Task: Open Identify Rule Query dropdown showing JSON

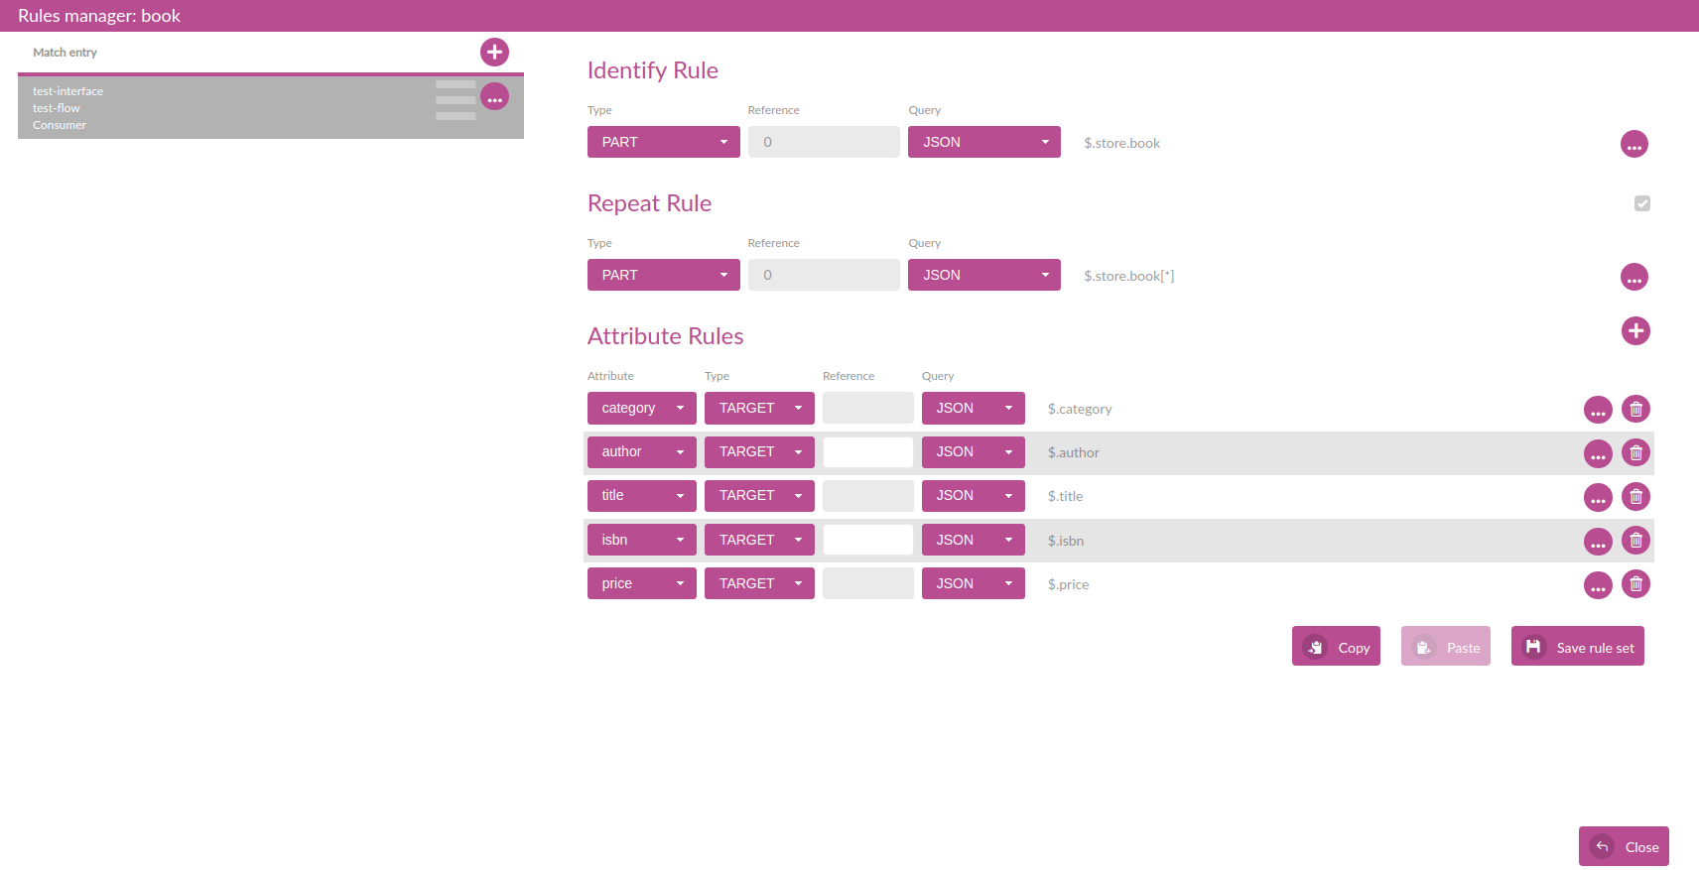Action: [984, 142]
